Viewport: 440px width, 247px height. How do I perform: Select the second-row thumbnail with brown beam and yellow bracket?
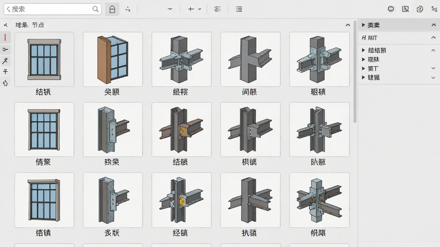[182, 130]
